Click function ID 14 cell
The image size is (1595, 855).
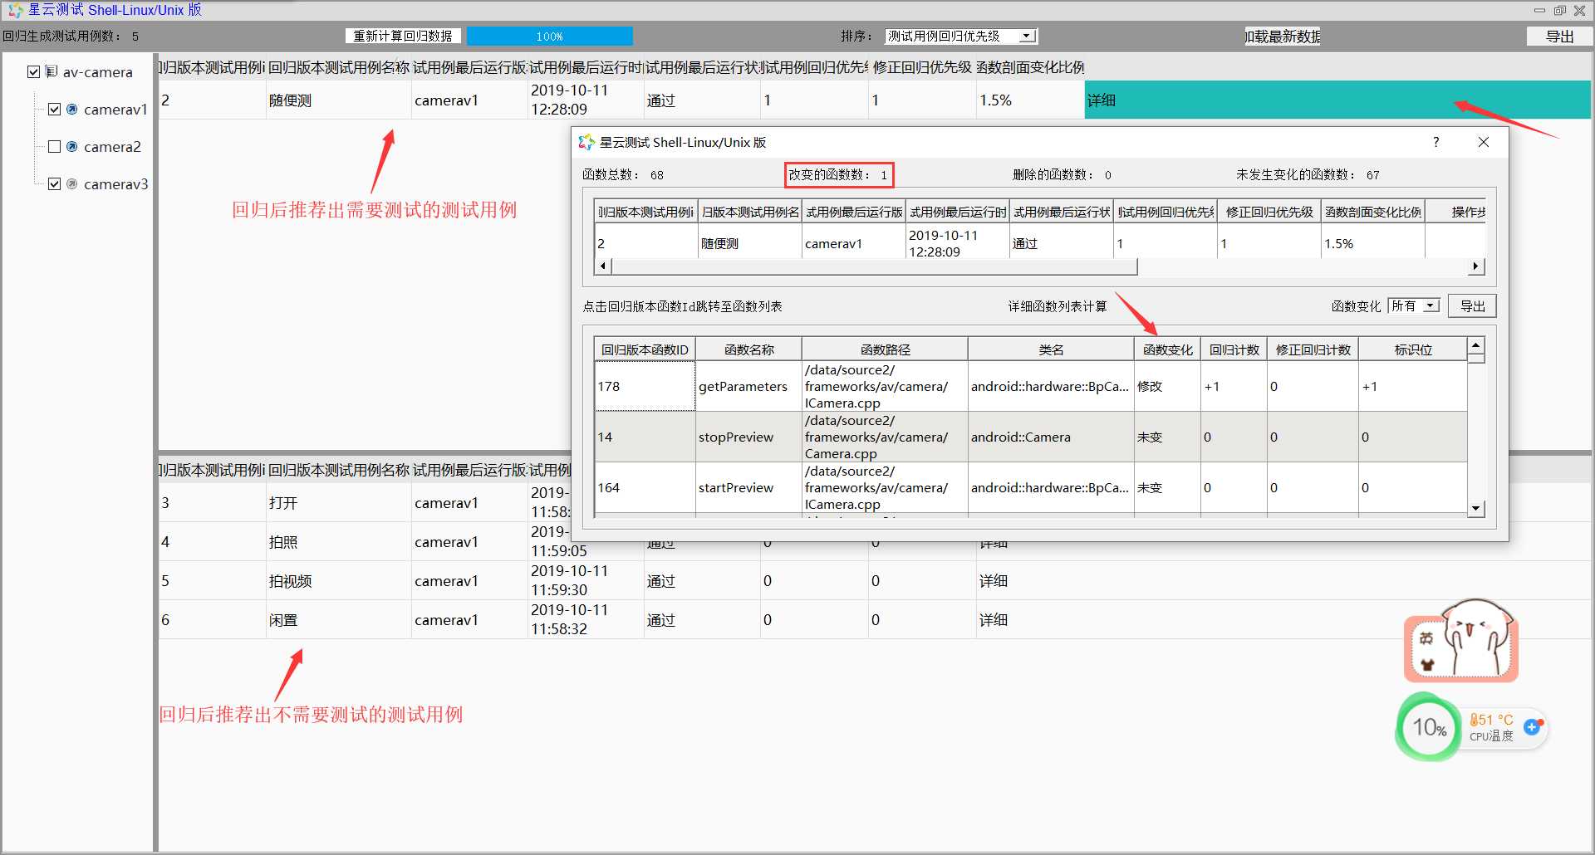tap(645, 437)
